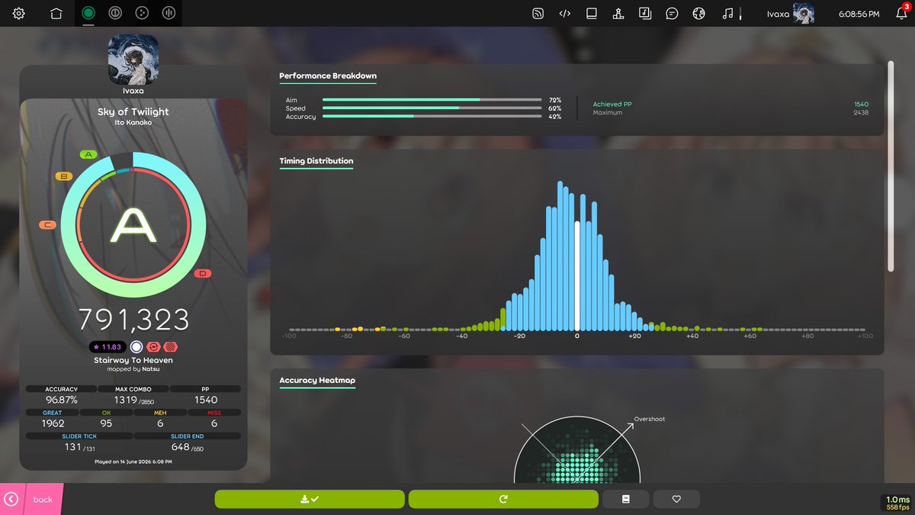Click the mapper name Natsu
Image resolution: width=915 pixels, height=515 pixels.
coord(151,369)
